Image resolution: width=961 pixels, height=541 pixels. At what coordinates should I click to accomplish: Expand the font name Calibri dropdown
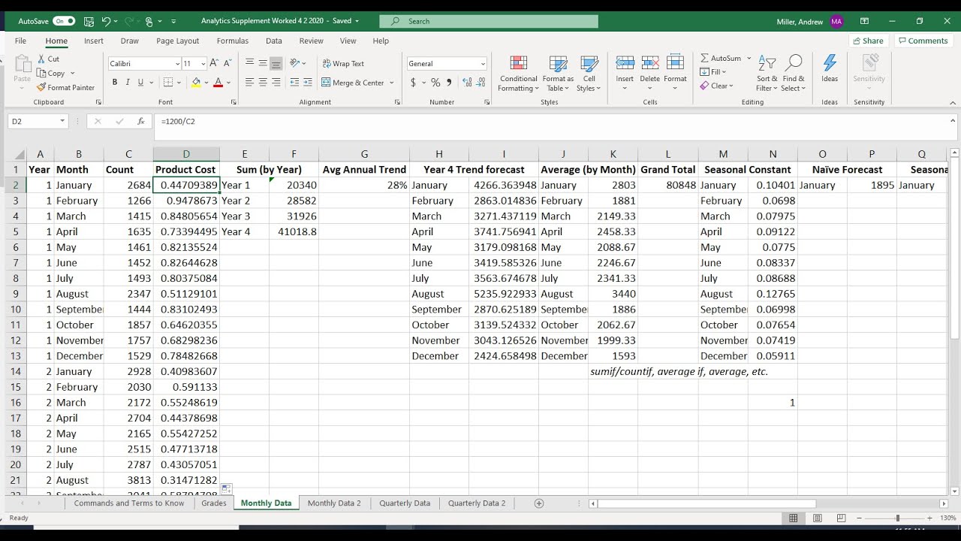tap(177, 64)
